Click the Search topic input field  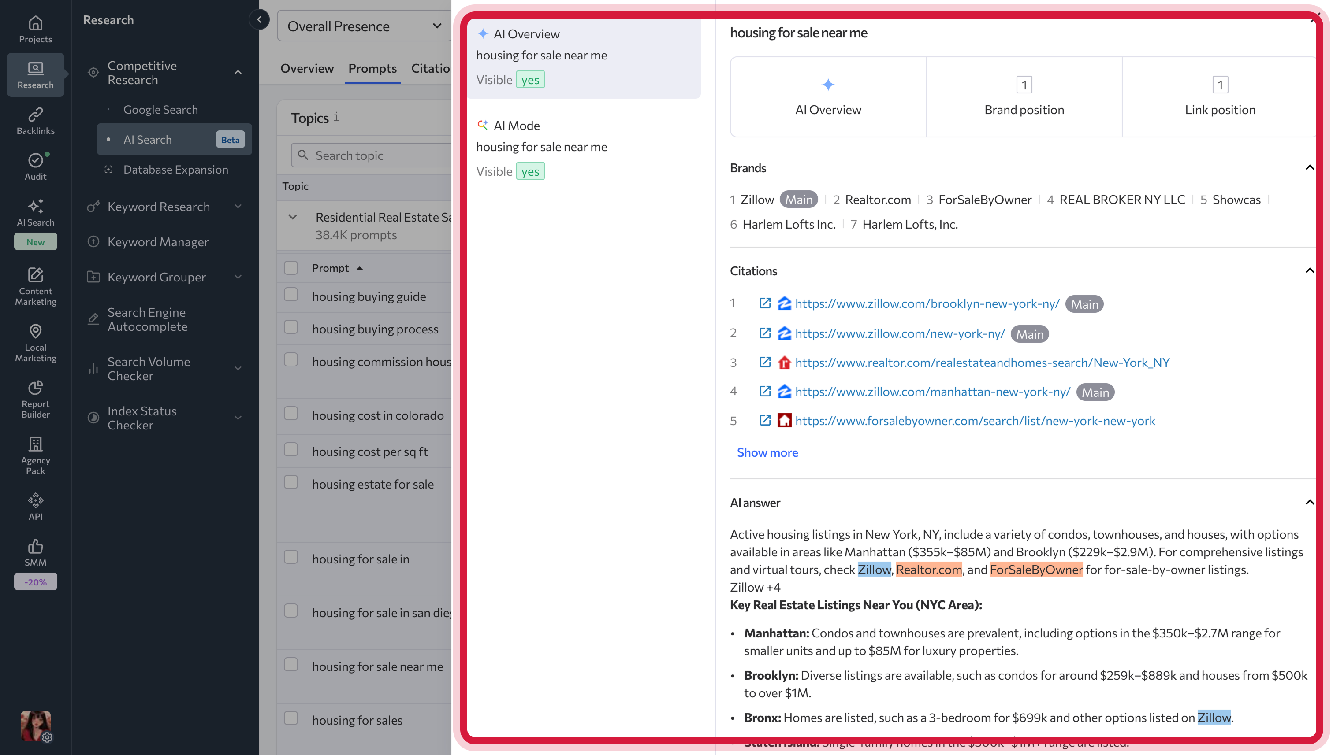pos(371,155)
